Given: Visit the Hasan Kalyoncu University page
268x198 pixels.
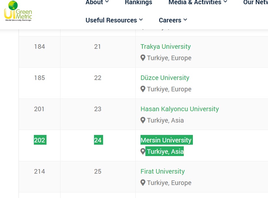Looking at the screenshot, I should [x=180, y=109].
